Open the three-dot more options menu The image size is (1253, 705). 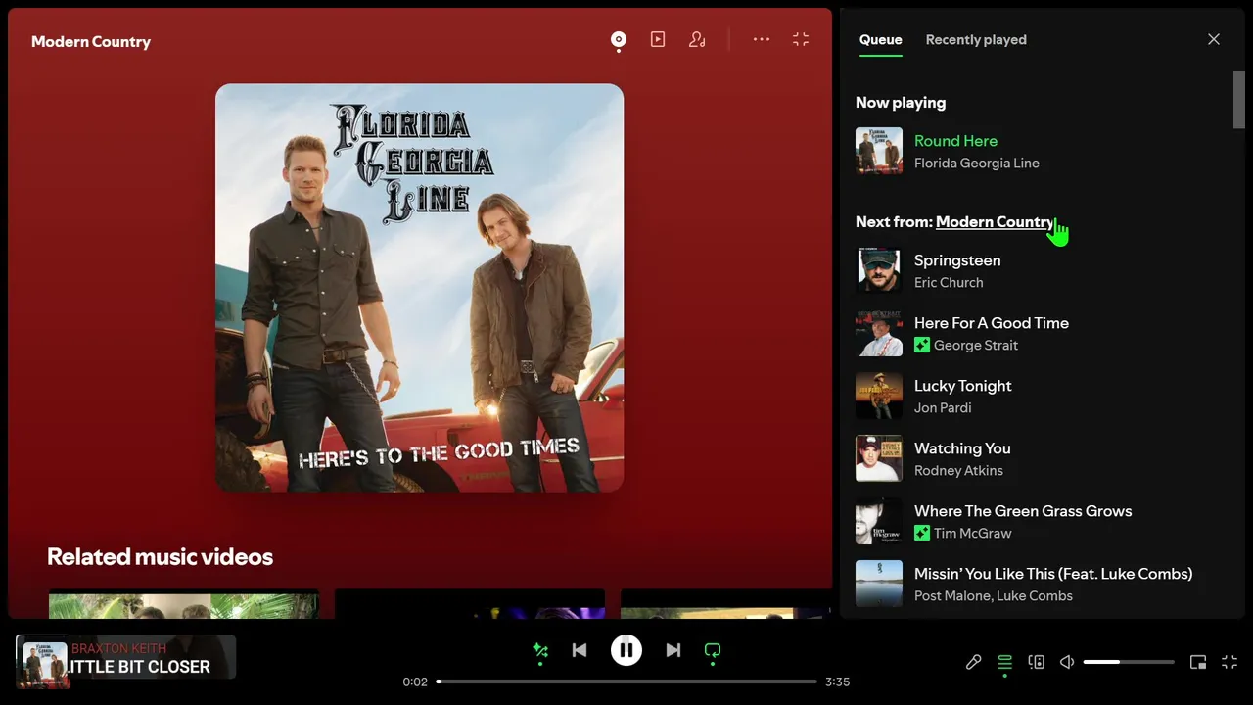tap(762, 39)
